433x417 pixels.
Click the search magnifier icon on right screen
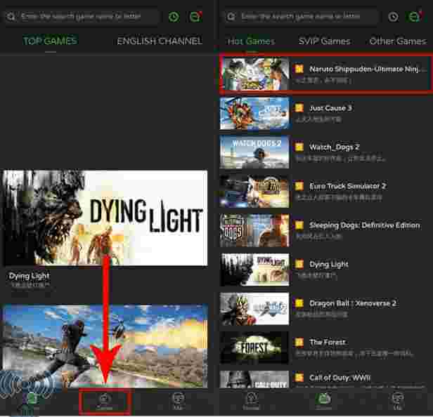pyautogui.click(x=231, y=17)
